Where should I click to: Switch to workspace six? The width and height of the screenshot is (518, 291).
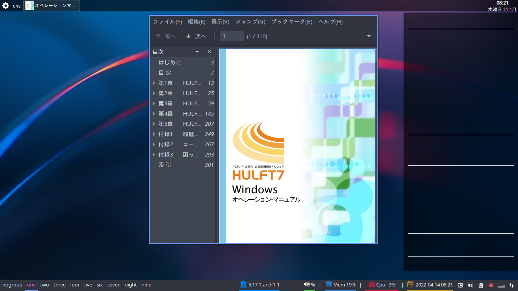point(100,285)
